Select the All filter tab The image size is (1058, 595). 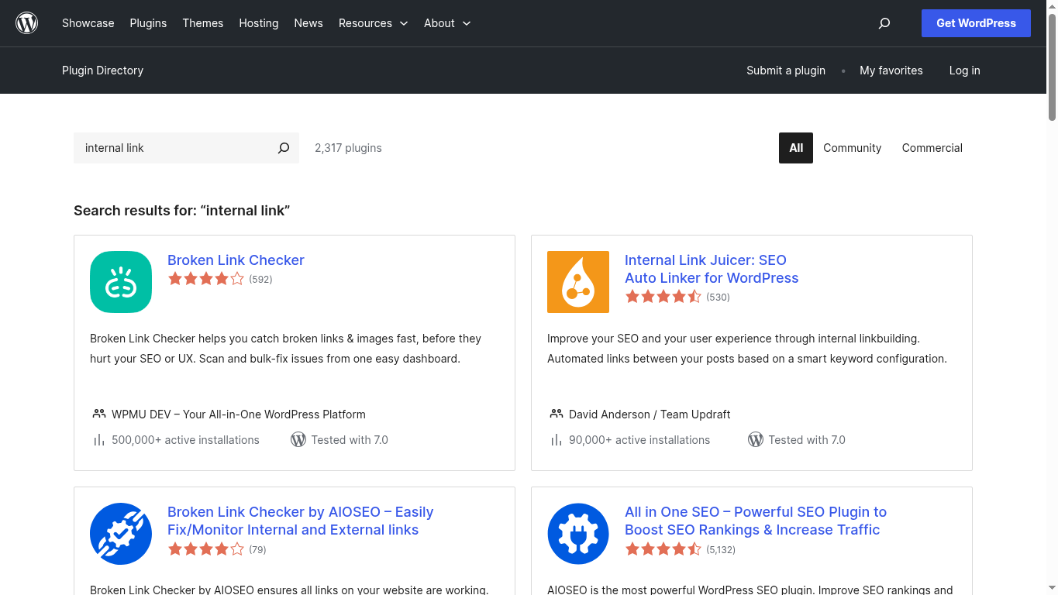(x=796, y=148)
